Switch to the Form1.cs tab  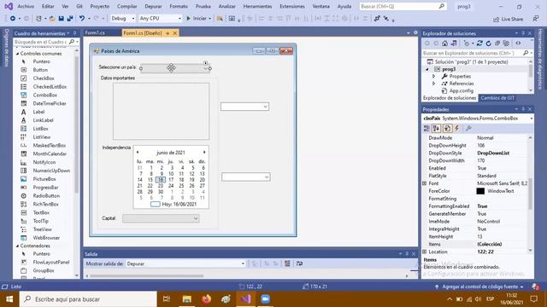pyautogui.click(x=95, y=32)
